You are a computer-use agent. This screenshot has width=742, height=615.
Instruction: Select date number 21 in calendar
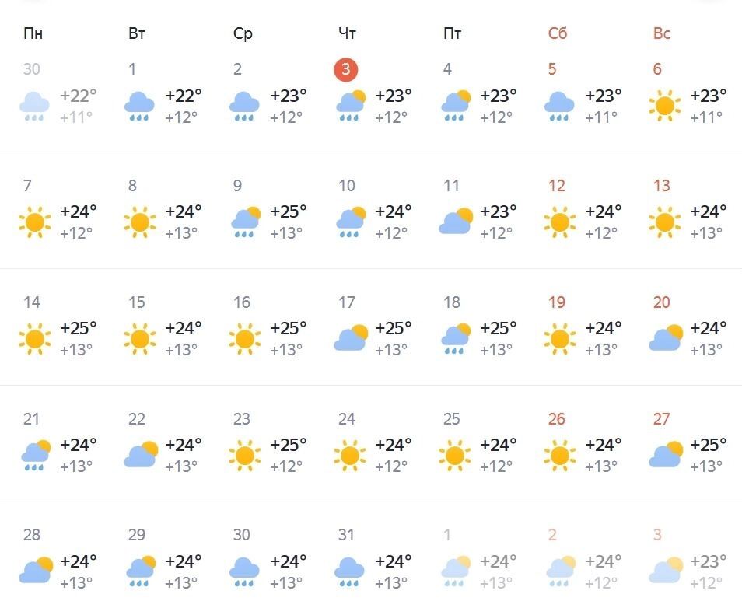(x=31, y=418)
